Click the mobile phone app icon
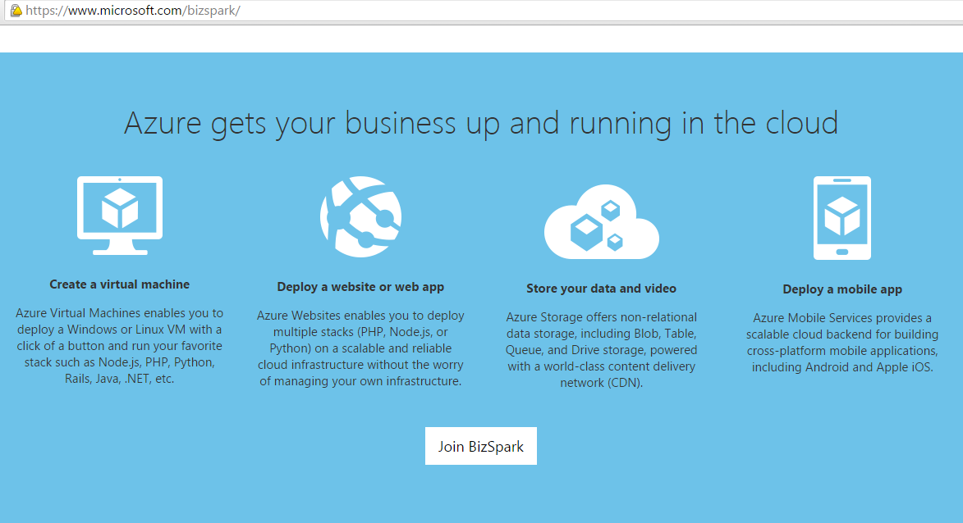963x523 pixels. pos(842,218)
